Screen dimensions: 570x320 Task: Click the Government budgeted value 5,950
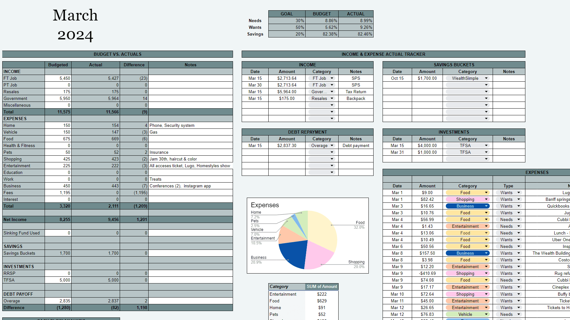click(x=58, y=98)
